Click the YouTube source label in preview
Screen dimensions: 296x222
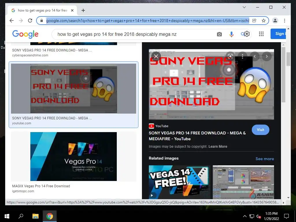159,126
